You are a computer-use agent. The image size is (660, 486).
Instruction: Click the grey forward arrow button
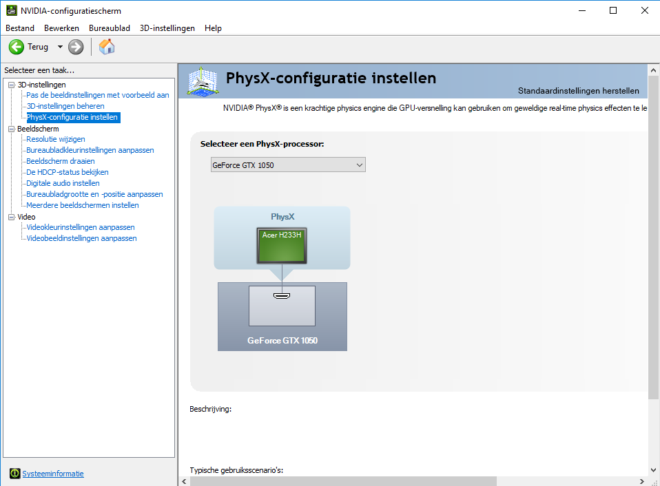pos(76,47)
